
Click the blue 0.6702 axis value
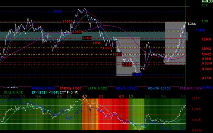tap(207, 87)
